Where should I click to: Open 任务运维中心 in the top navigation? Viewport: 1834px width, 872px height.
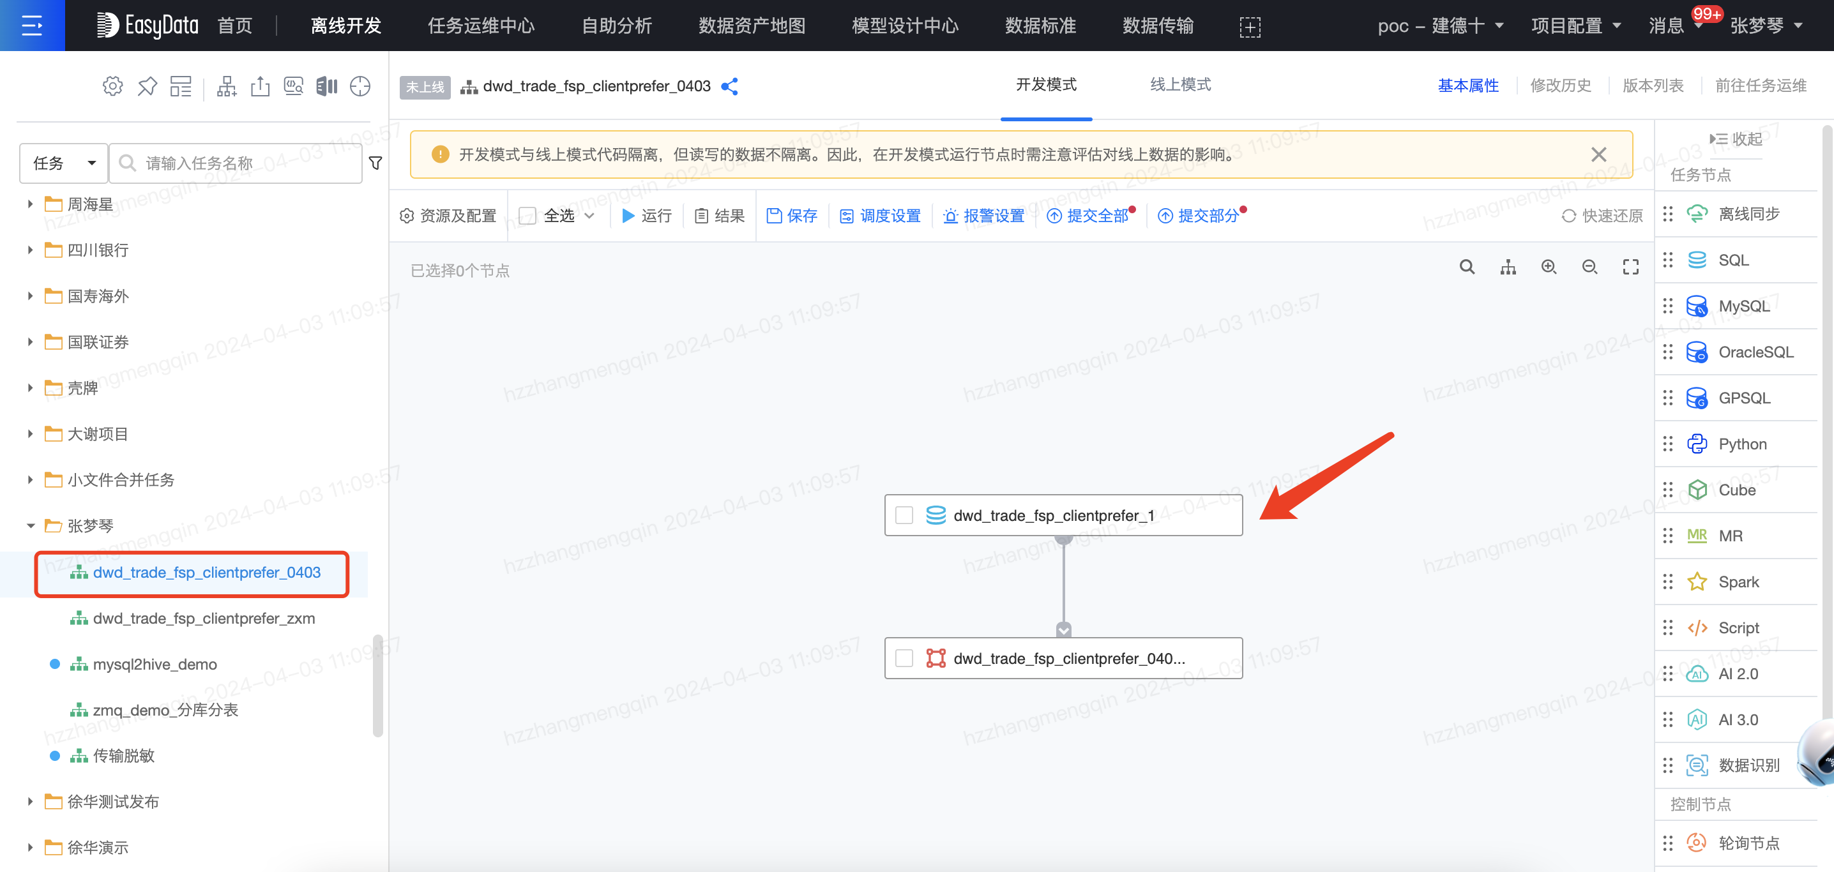coord(481,26)
